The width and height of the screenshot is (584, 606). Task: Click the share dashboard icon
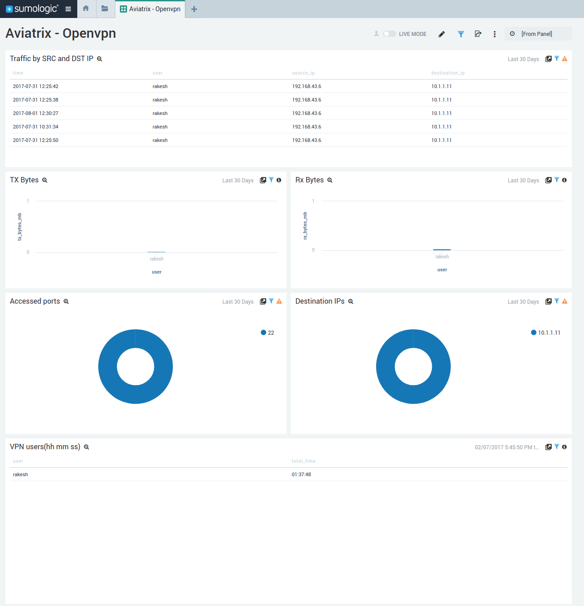point(478,34)
